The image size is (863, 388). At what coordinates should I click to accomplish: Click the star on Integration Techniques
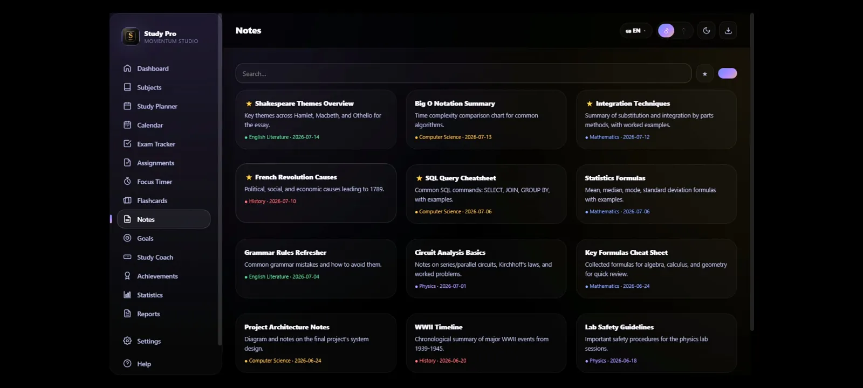[590, 103]
